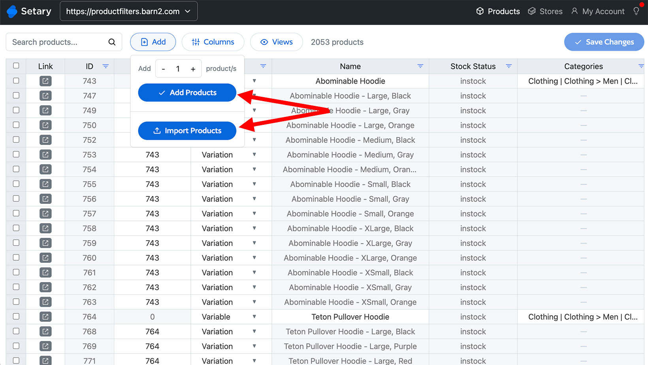Screen dimensions: 648x365
Task: Open type dropdown for product 768
Action: point(254,331)
